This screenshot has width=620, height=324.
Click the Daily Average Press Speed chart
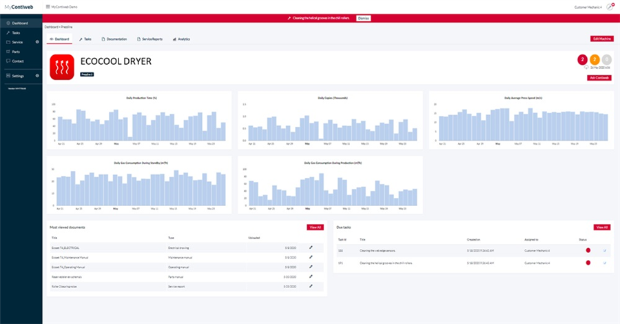pos(521,120)
